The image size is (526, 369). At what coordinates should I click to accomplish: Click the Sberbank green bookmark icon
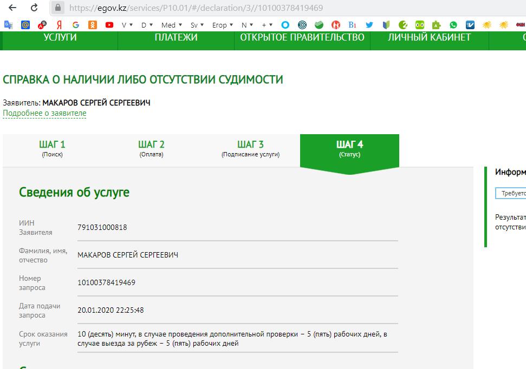(319, 25)
